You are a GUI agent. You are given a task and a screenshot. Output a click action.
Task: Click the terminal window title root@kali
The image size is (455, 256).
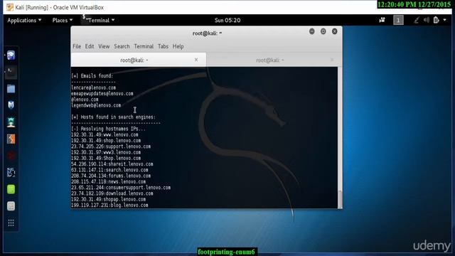point(207,33)
